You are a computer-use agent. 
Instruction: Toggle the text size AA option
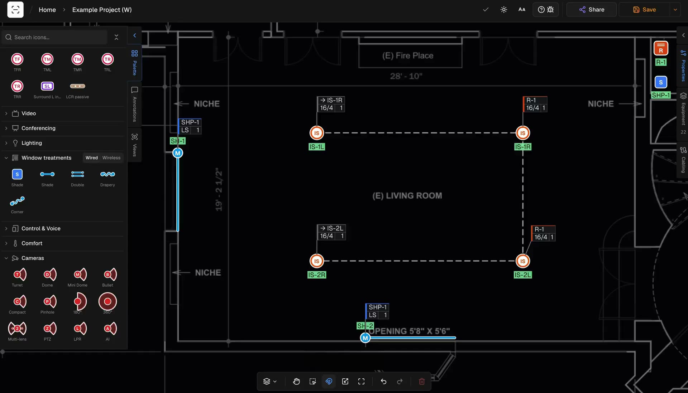click(x=522, y=10)
